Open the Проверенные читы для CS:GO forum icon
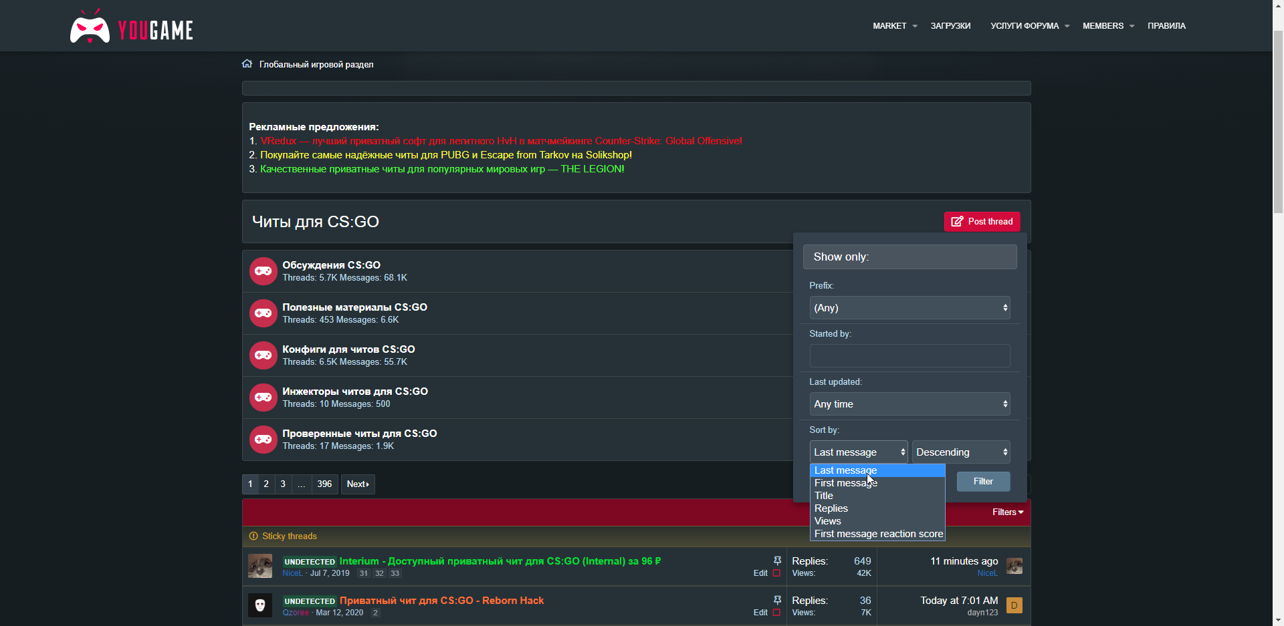The image size is (1284, 626). [263, 440]
